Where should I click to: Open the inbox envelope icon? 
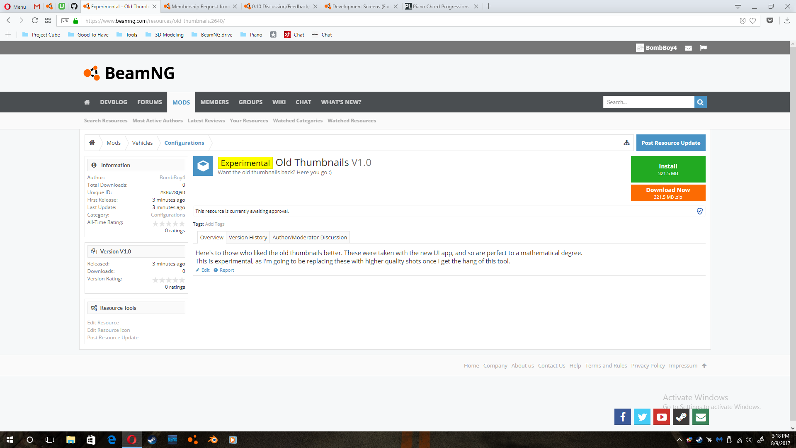point(689,48)
